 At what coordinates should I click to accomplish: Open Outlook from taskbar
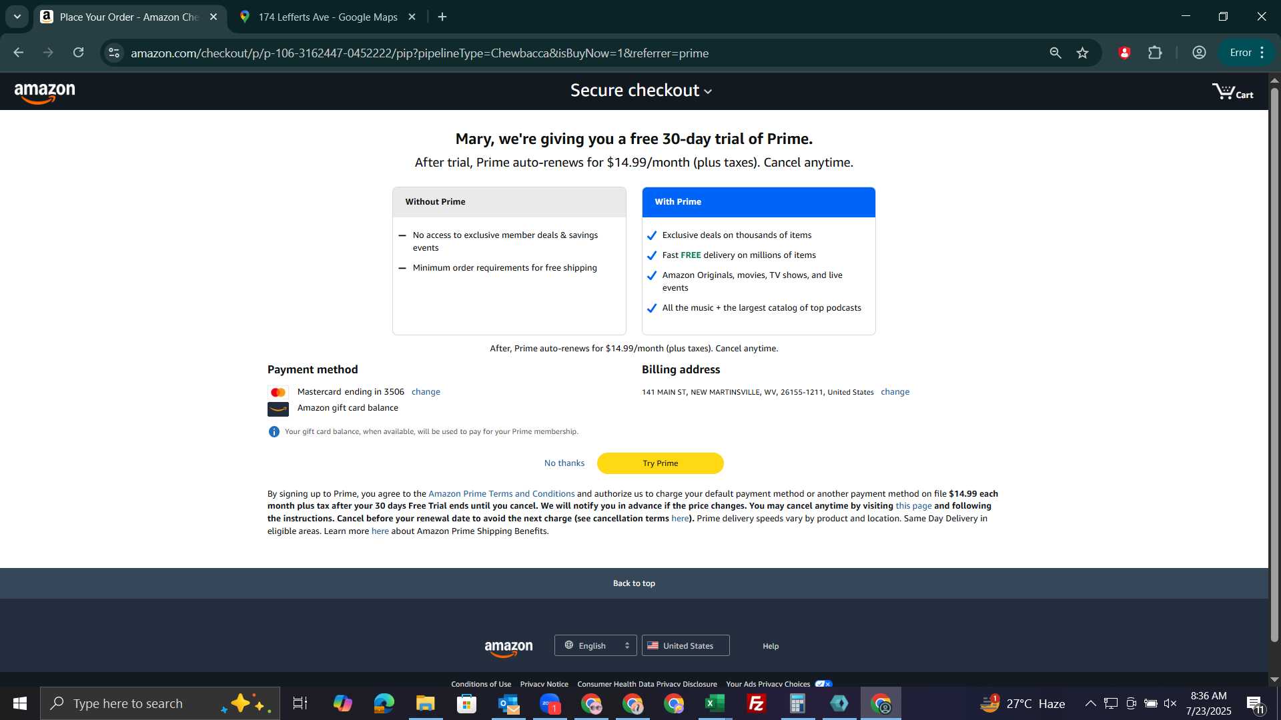(x=508, y=703)
